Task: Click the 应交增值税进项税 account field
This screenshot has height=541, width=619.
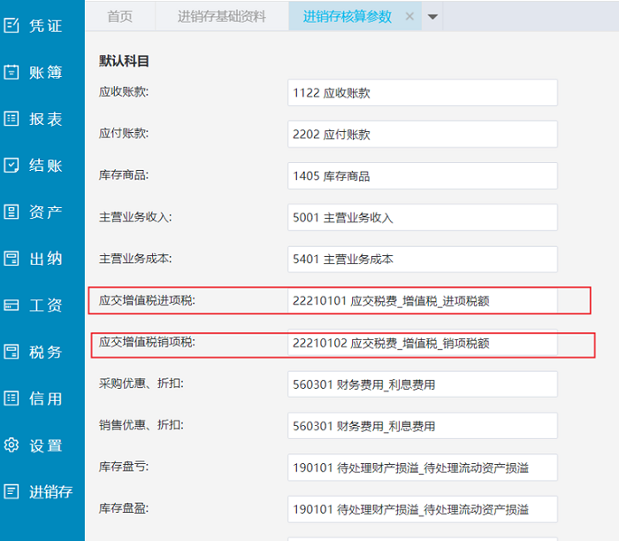Action: tap(422, 301)
